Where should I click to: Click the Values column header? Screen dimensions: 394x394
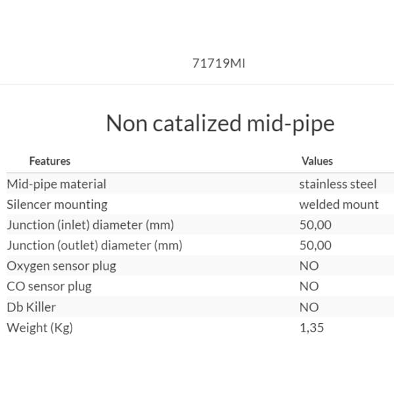click(317, 161)
